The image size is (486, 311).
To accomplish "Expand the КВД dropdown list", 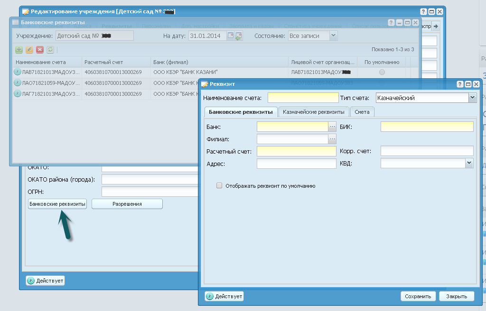I will [469, 163].
